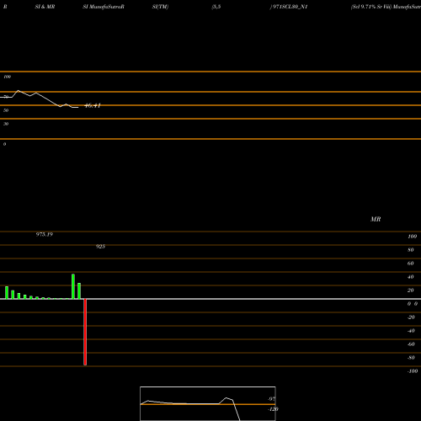Click the second tallest green bar beside it

[79, 291]
